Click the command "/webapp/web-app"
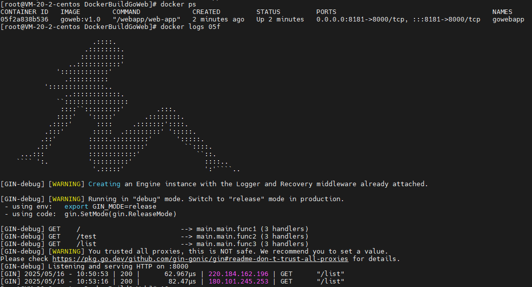Screen dimensions: 532x287 (146, 19)
